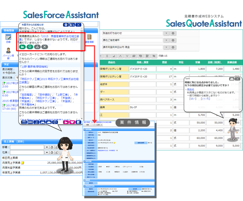The height and width of the screenshot is (201, 243).
Task: Click the blue edit note icon in the balloon toolbar
Action: (x=79, y=122)
